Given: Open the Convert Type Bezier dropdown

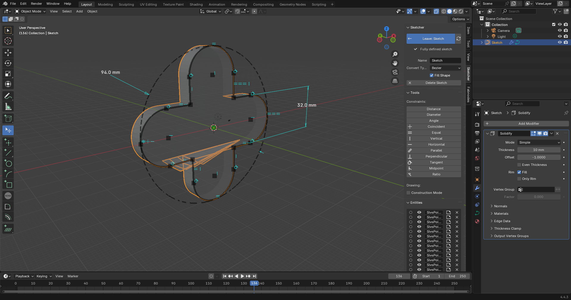Looking at the screenshot, I should click(x=445, y=68).
